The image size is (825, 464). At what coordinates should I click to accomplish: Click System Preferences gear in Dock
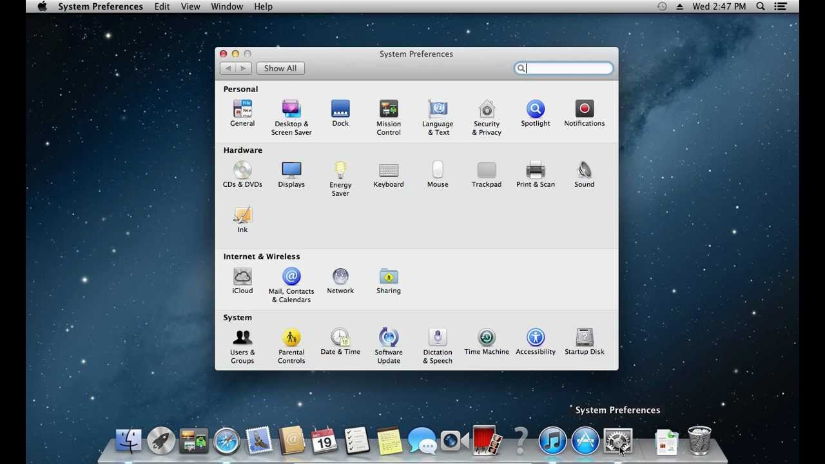pyautogui.click(x=617, y=441)
